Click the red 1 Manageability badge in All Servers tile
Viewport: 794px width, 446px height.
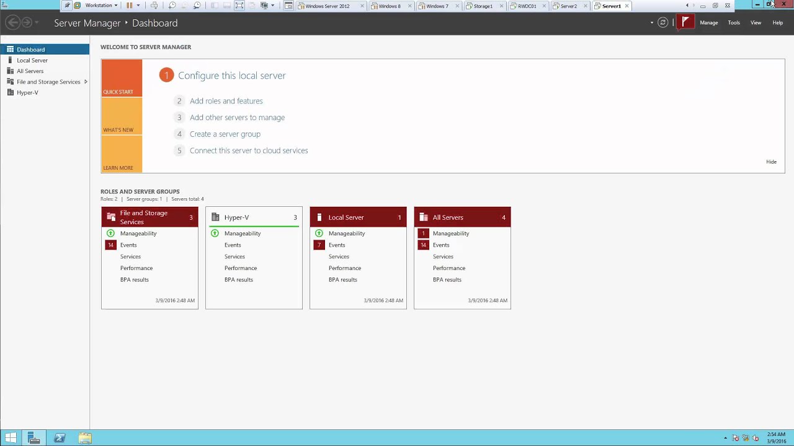pos(423,234)
